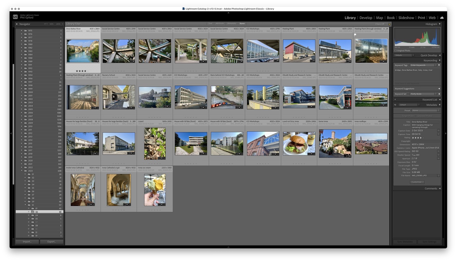This screenshot has width=457, height=261.
Task: Click the action button beside File Name field
Action: (x=439, y=175)
